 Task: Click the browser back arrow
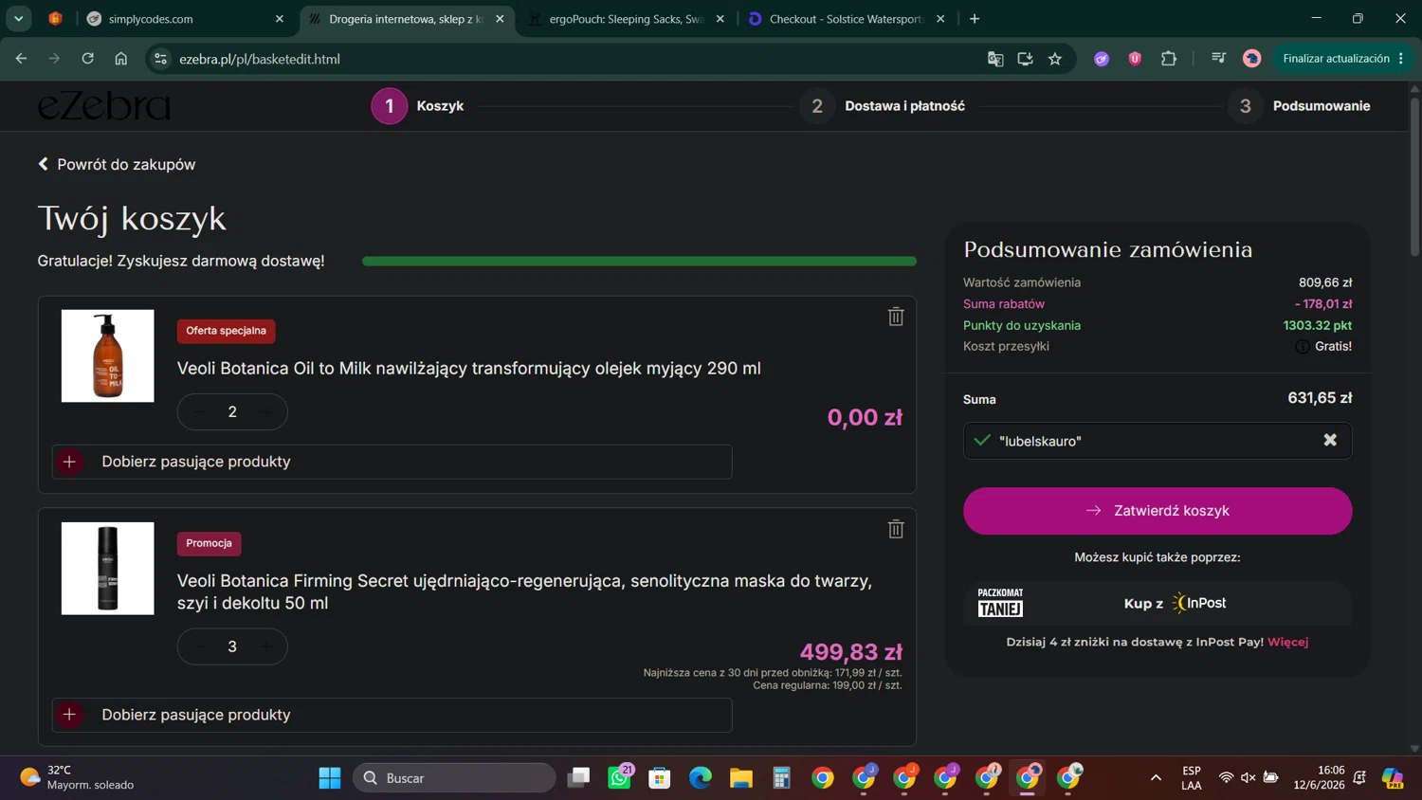click(21, 59)
